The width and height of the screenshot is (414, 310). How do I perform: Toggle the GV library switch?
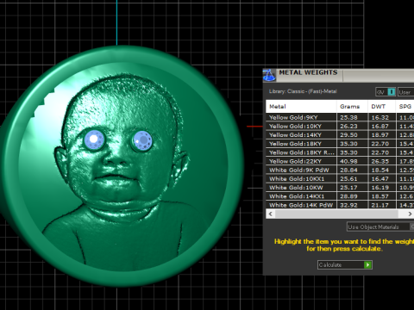point(386,92)
